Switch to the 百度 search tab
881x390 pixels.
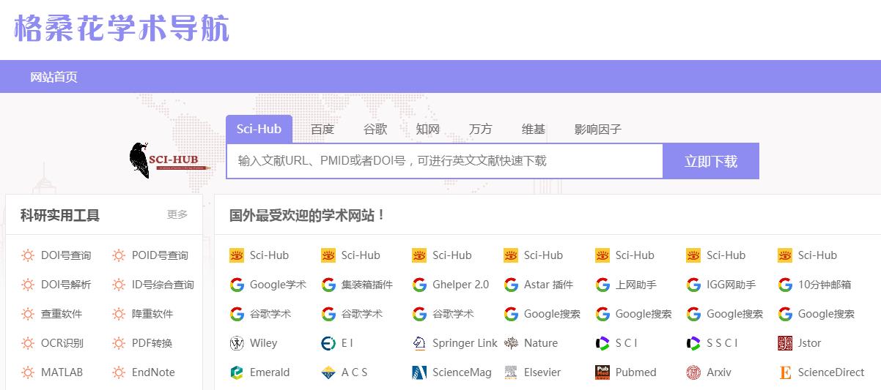[322, 130]
